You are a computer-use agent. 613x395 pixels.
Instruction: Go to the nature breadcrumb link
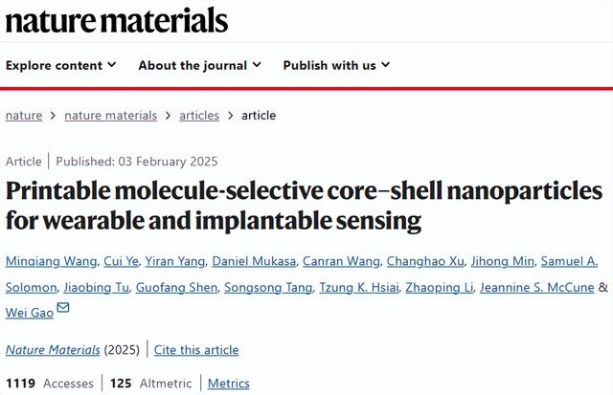click(24, 116)
